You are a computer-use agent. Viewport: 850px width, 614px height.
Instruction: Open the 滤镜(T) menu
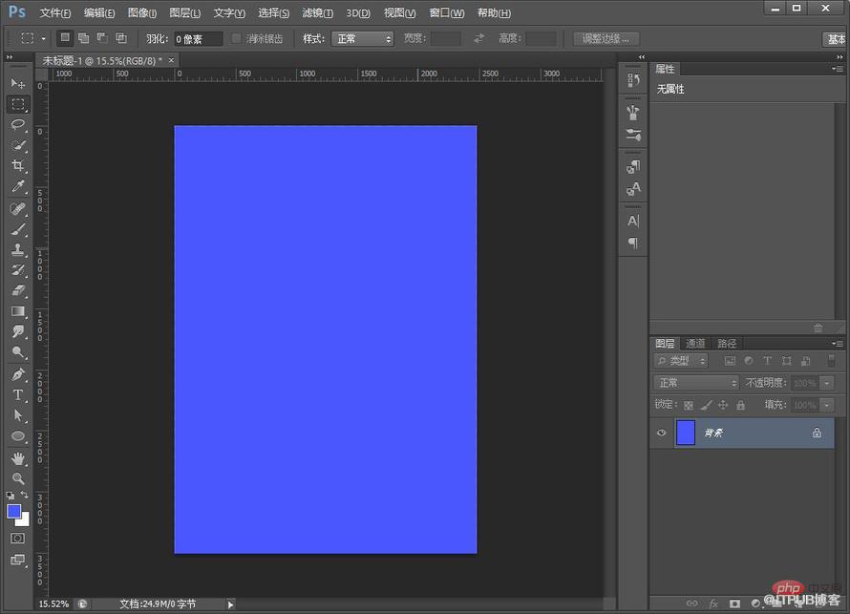318,13
